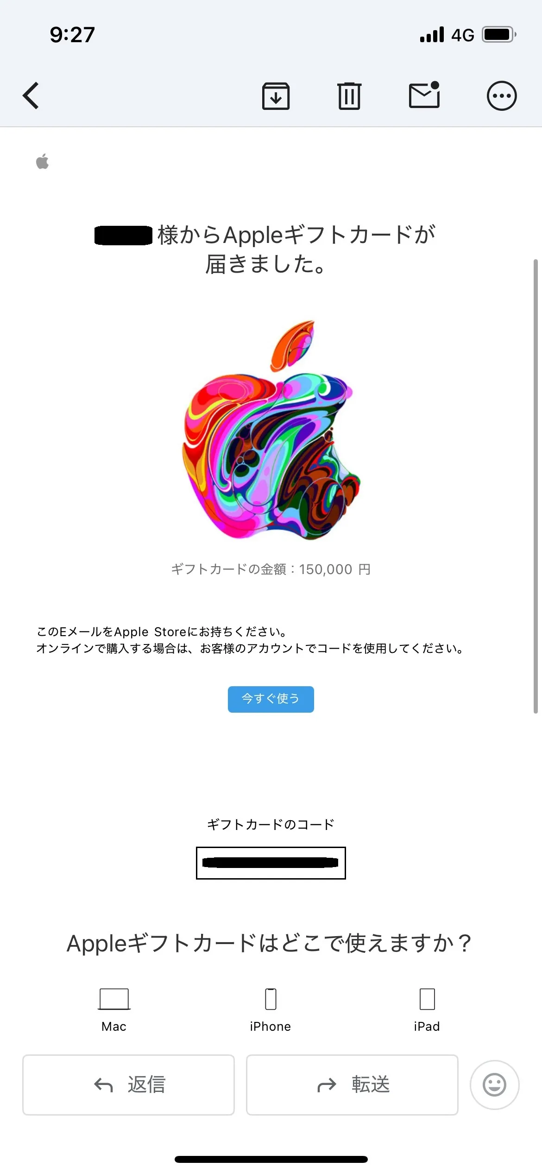Tap the iPad device icon
This screenshot has height=1174, width=542.
(x=427, y=999)
